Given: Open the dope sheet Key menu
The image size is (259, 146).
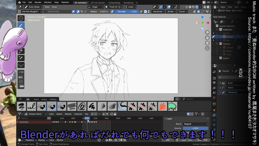Looking at the screenshot, I should click(x=87, y=114).
